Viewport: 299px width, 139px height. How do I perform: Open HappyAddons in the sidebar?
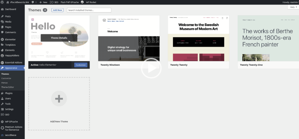[12, 56]
